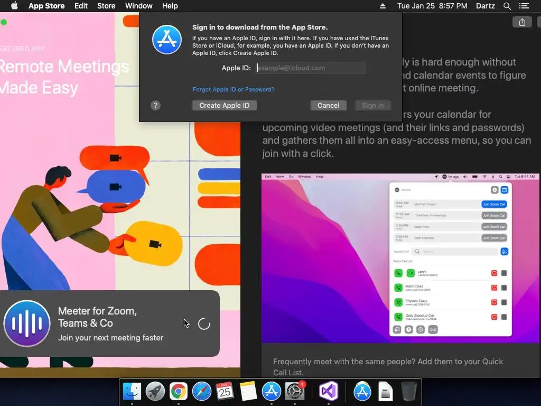
Task: Click the Join your next meeting faster subtitle
Action: pyautogui.click(x=110, y=338)
